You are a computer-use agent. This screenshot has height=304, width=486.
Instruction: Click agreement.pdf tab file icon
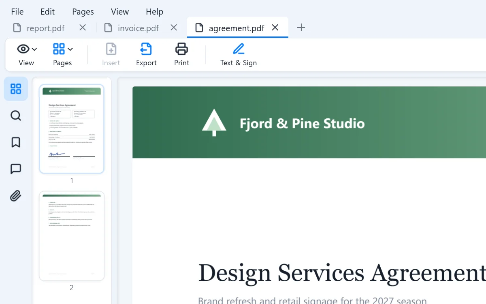[x=199, y=28]
